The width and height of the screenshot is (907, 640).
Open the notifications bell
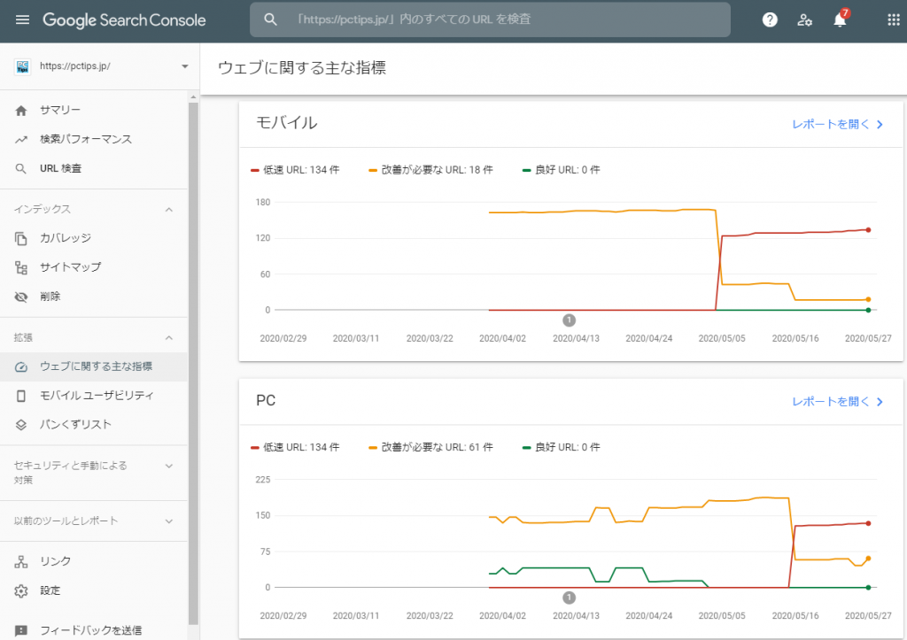click(840, 19)
